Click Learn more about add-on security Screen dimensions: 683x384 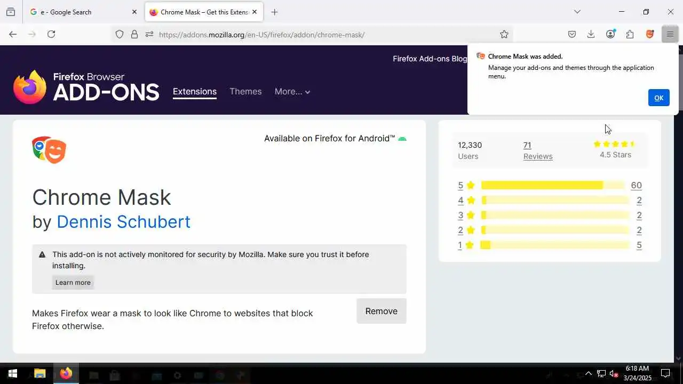(73, 283)
